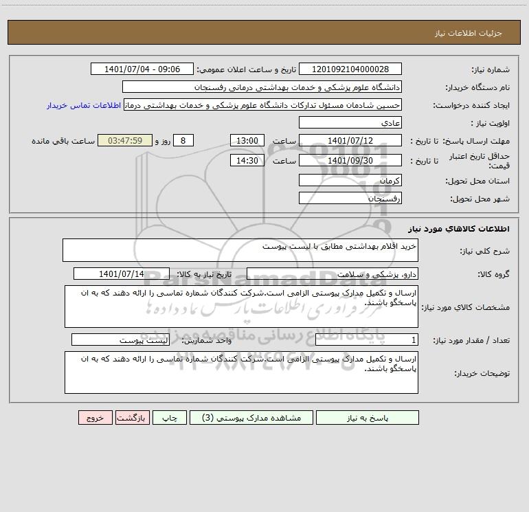Image resolution: width=529 pixels, height=512 pixels.
Task: Click the deadline time field 13:00
Action: (247, 140)
